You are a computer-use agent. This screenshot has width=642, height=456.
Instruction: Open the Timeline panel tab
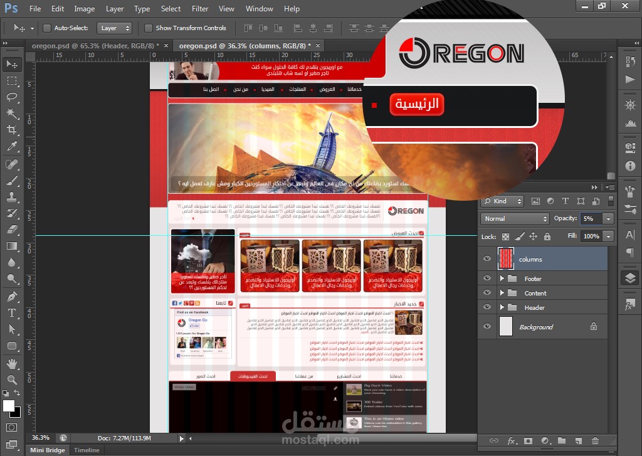click(x=87, y=450)
